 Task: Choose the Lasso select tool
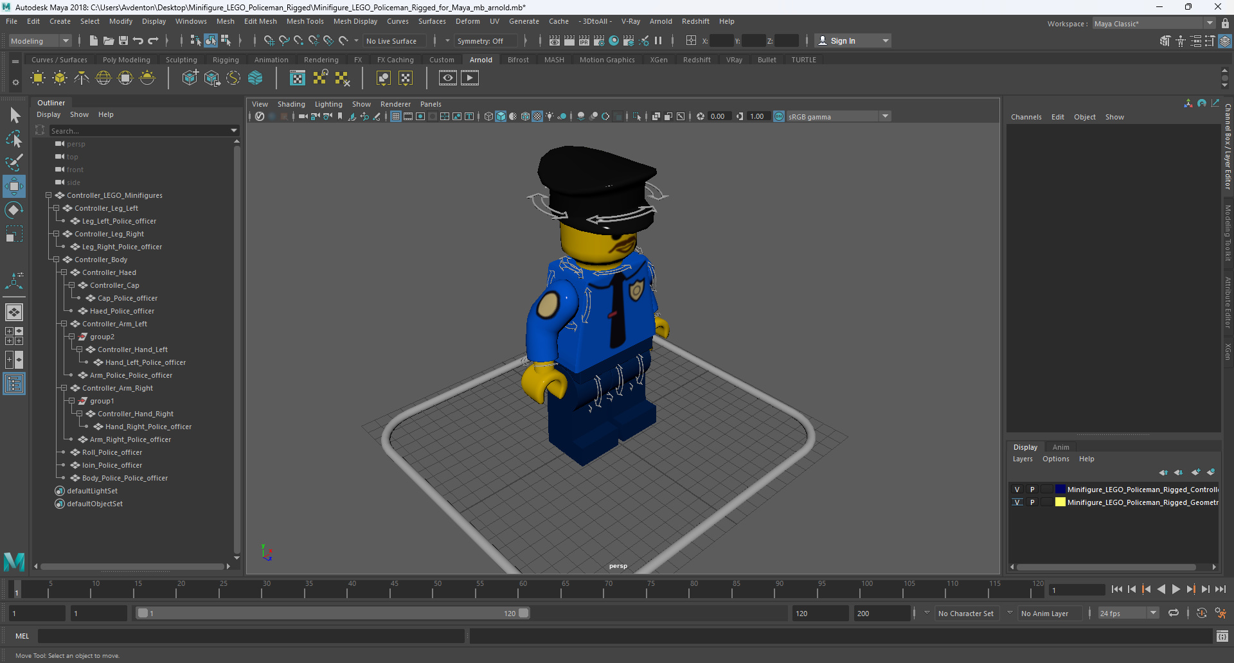click(14, 139)
